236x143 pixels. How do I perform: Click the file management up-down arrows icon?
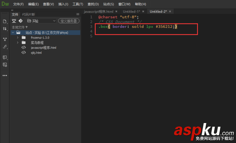tap(5, 29)
